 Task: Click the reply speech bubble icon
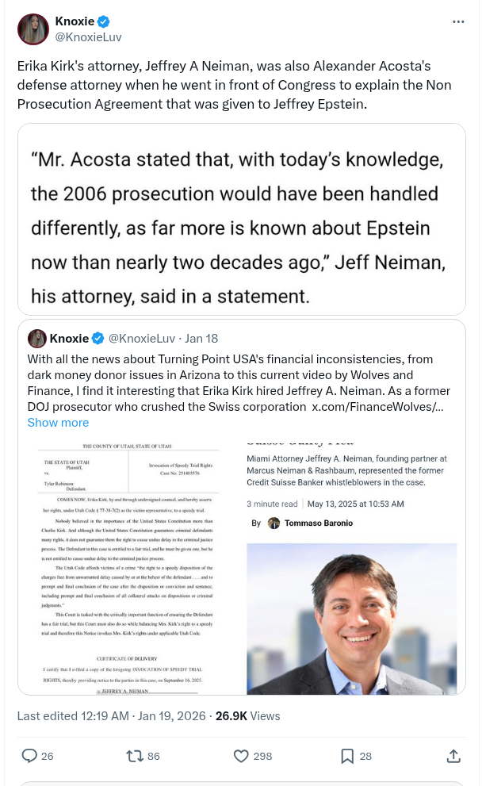pyautogui.click(x=29, y=756)
